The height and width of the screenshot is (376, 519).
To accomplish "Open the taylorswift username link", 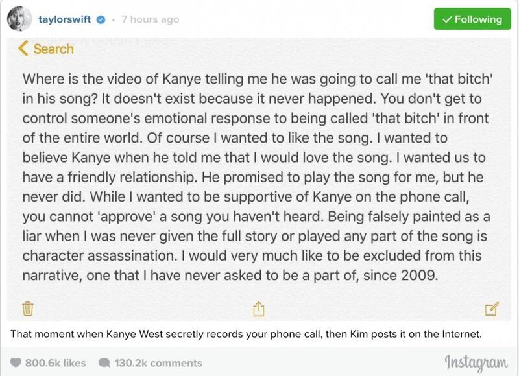I will tap(64, 19).
